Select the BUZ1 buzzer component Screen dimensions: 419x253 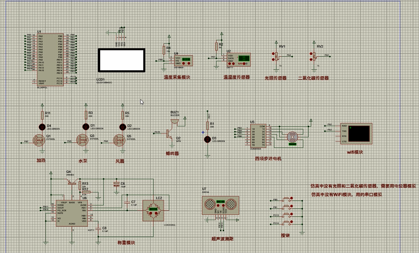tap(174, 121)
